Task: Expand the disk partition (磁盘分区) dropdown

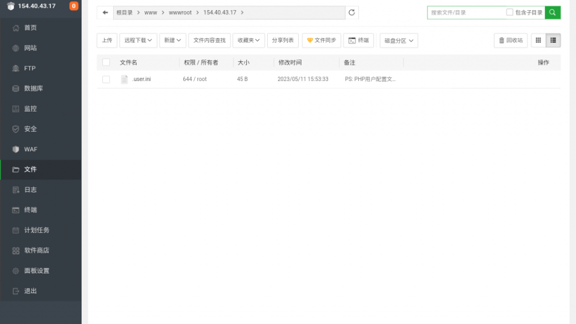Action: (399, 40)
